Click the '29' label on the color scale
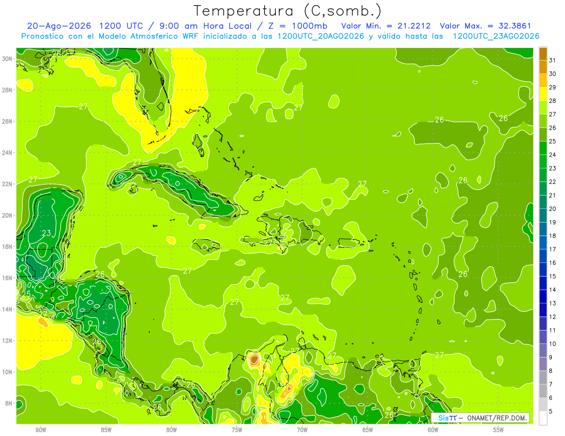Viewport: 565px width, 436px height. tap(553, 87)
